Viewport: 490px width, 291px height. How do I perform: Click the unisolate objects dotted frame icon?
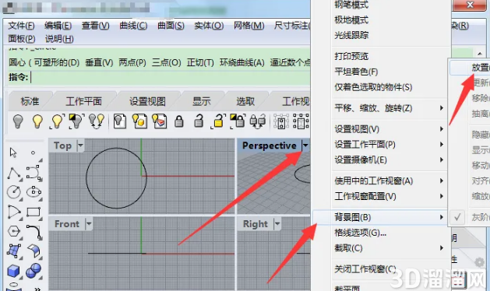point(301,121)
